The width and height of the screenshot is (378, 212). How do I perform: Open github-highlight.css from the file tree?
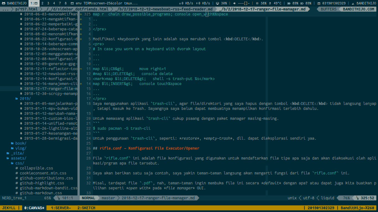(42, 183)
